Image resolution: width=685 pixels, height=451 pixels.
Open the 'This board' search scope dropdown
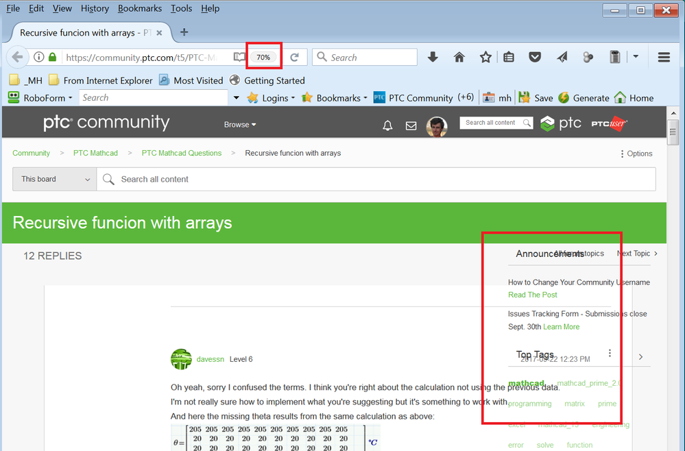(x=55, y=179)
